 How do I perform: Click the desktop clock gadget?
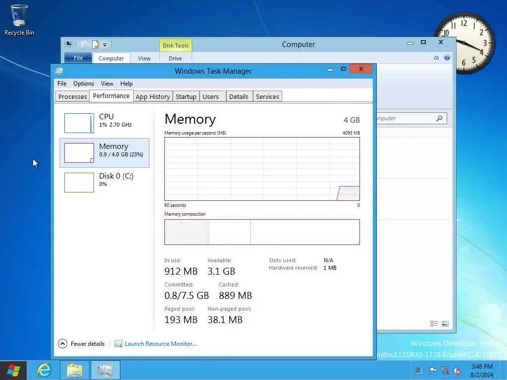(464, 43)
